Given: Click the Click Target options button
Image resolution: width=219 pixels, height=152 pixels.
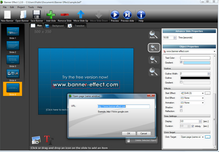Looking at the screenshot, I should (x=208, y=137).
